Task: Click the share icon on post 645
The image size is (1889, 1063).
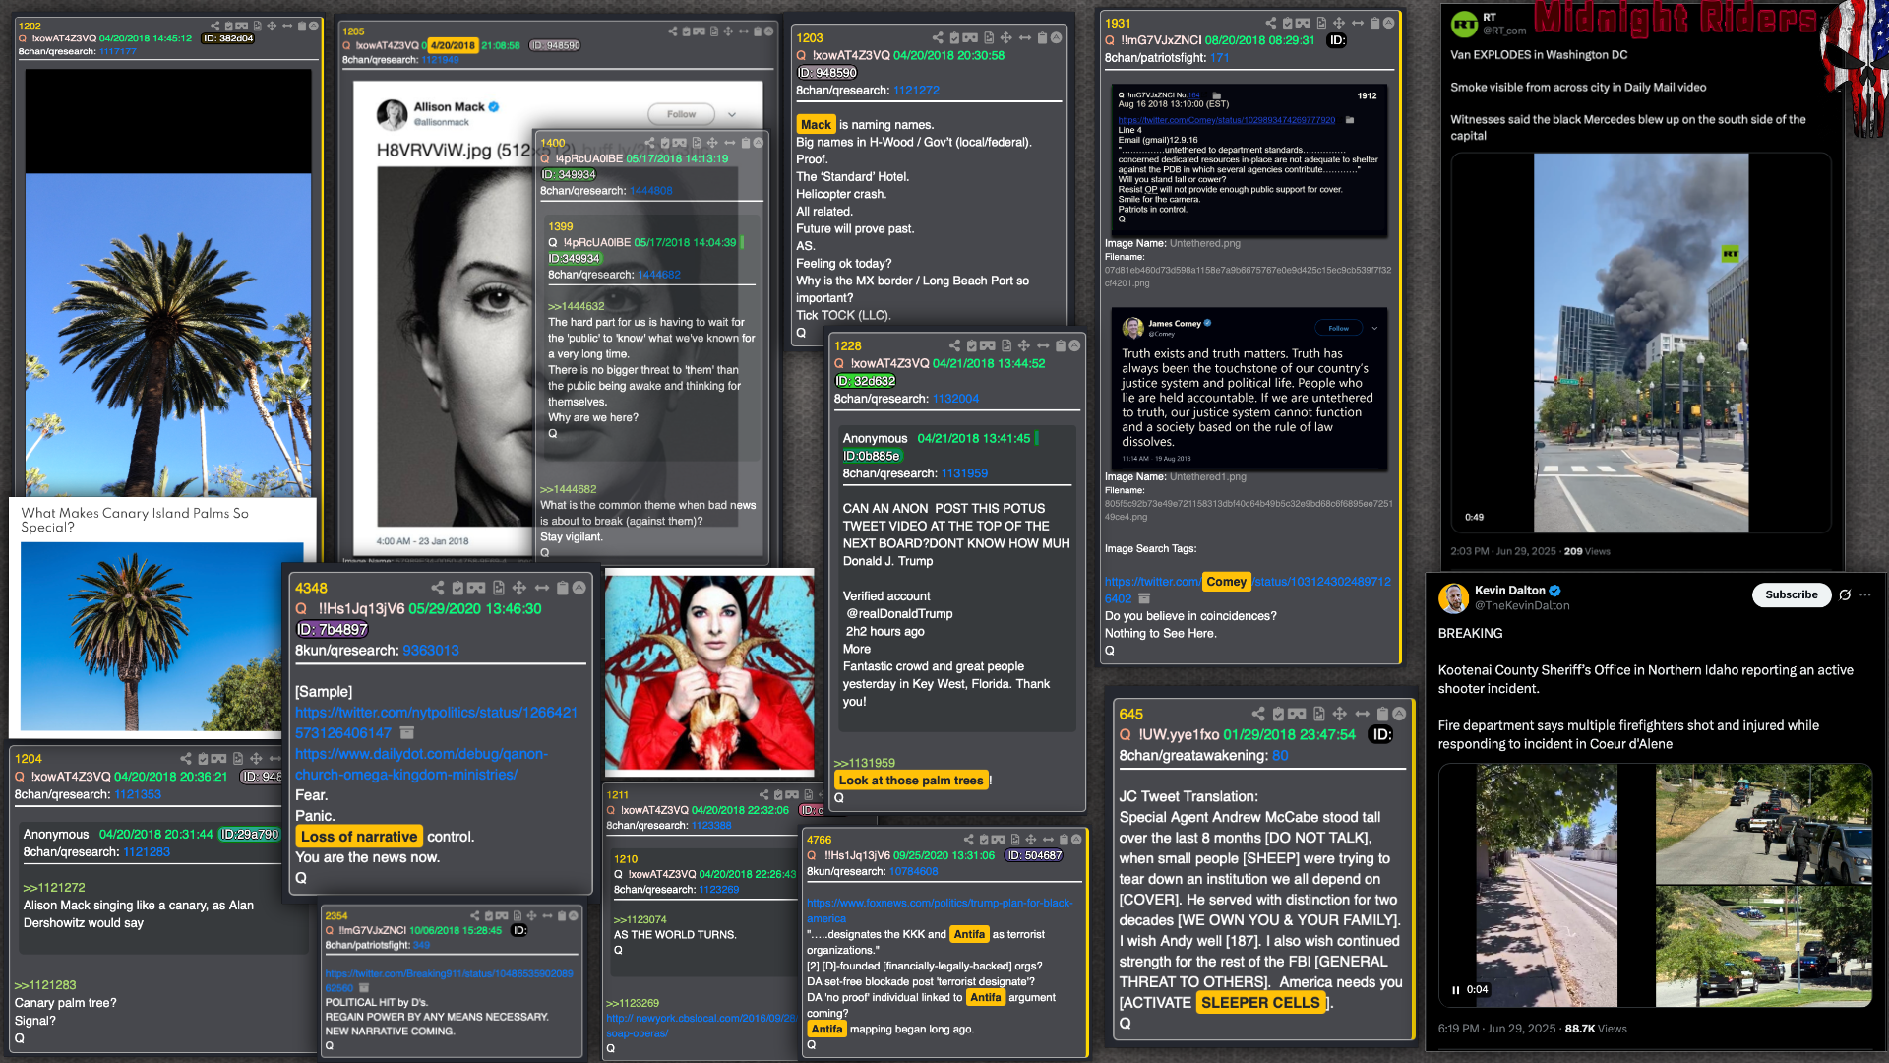Action: (x=1258, y=714)
